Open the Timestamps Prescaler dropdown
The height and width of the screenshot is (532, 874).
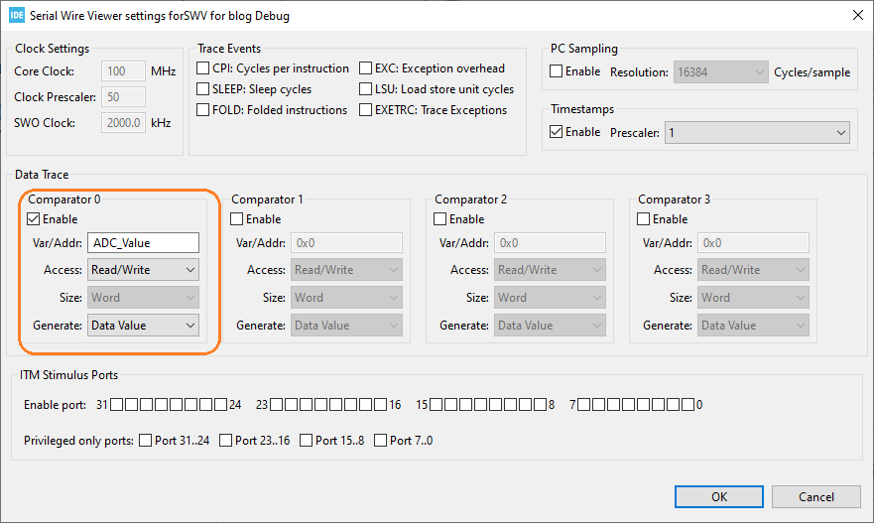coord(757,133)
